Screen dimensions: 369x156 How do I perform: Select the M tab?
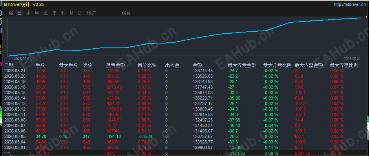[71, 13]
